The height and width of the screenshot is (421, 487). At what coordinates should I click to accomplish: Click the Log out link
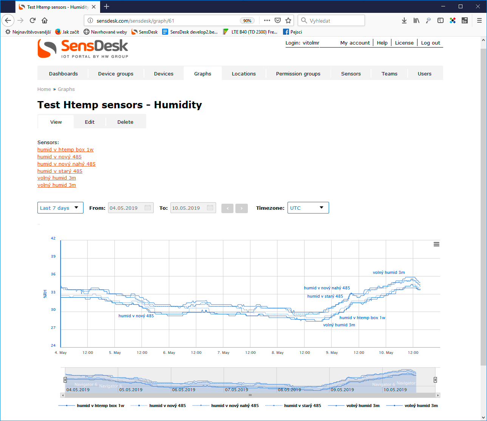point(431,43)
